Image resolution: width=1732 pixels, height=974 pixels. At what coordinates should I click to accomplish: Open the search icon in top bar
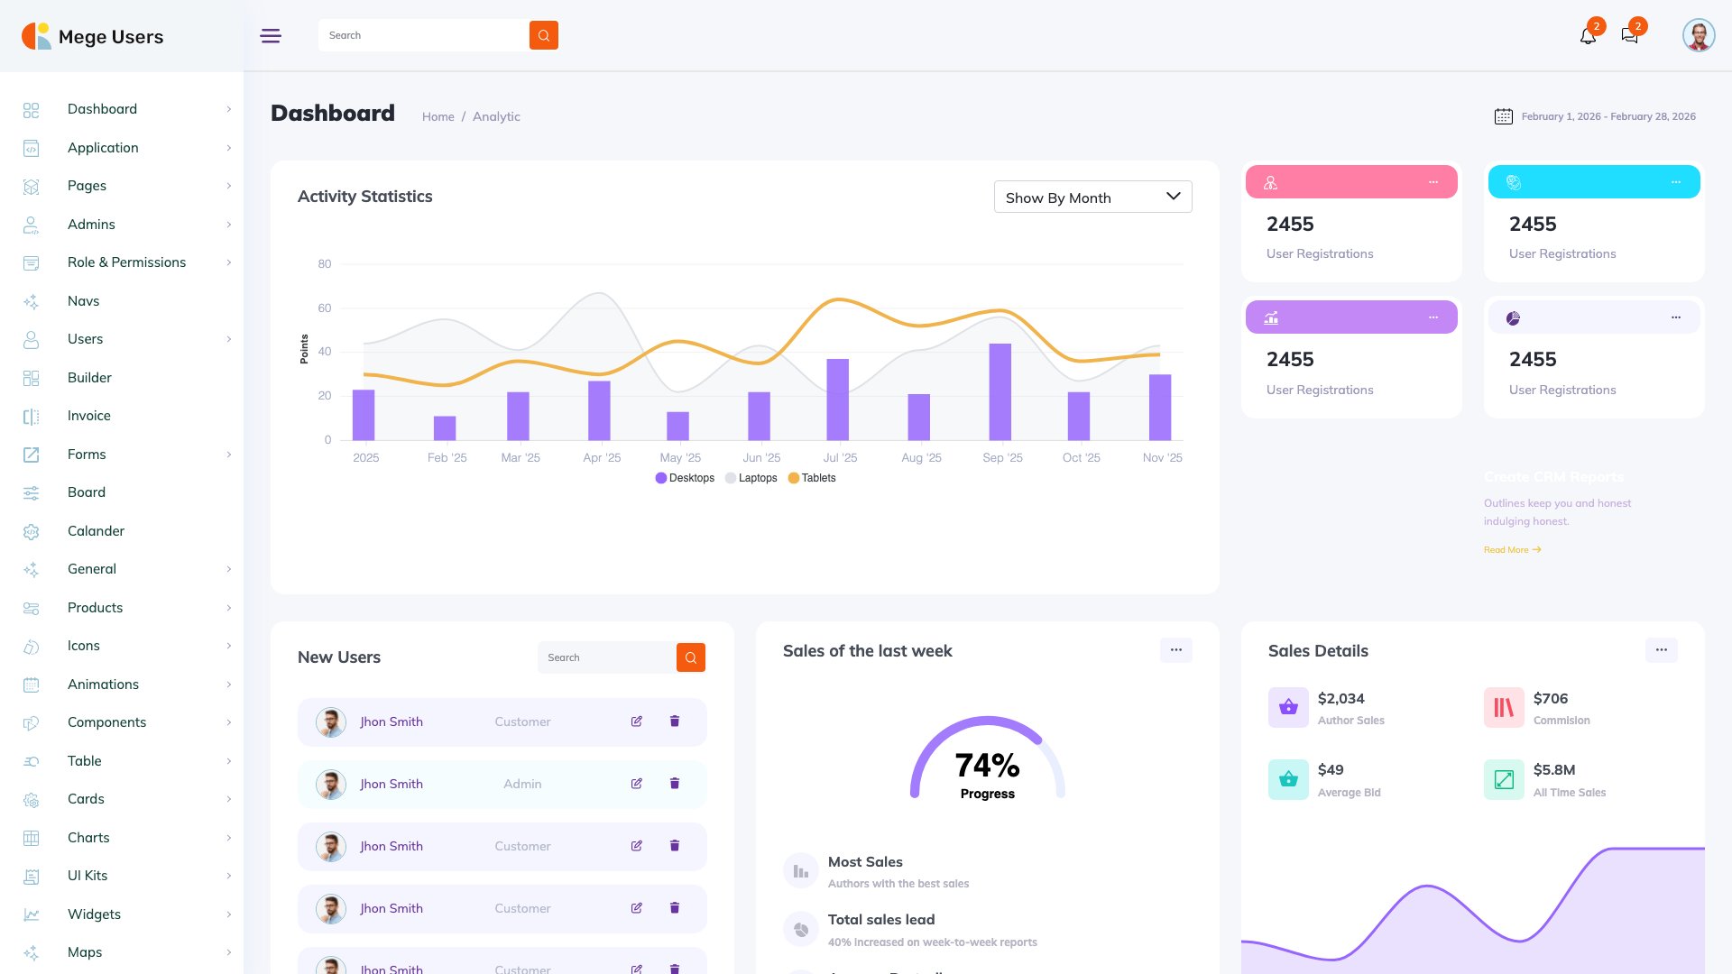[x=543, y=35]
